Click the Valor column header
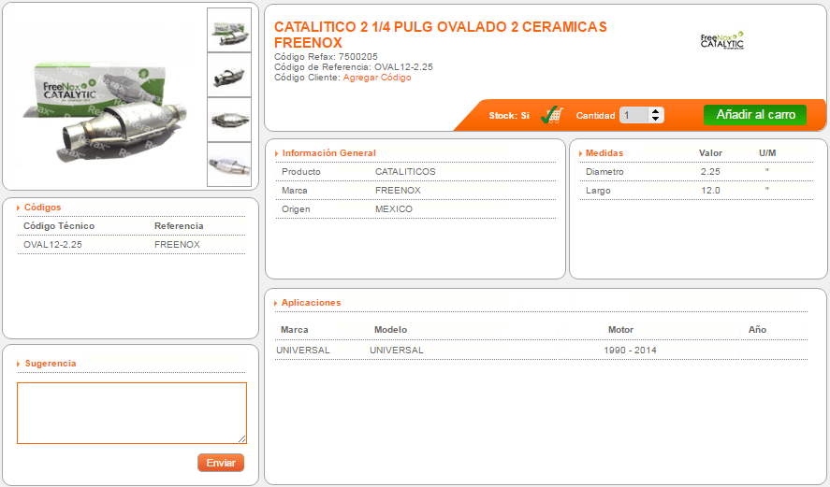This screenshot has height=487, width=830. pos(710,152)
